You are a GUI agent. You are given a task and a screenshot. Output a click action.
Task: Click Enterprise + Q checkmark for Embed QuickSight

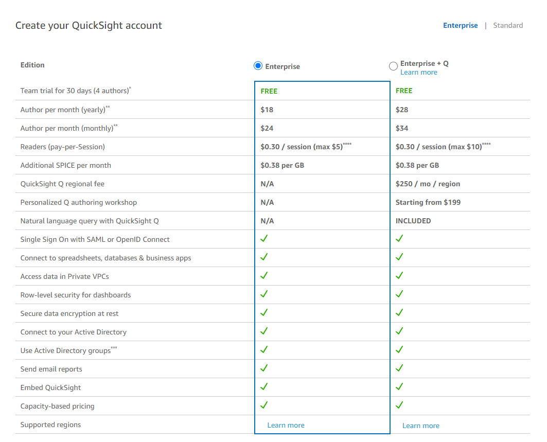399,386
